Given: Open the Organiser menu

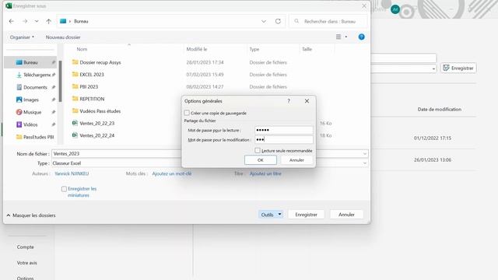Looking at the screenshot, I should point(22,37).
